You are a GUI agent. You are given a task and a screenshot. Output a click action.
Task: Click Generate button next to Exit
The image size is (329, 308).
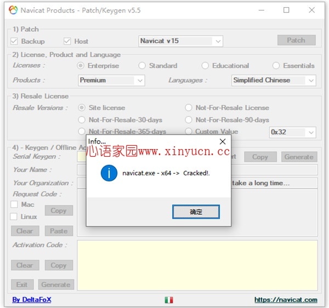56,284
